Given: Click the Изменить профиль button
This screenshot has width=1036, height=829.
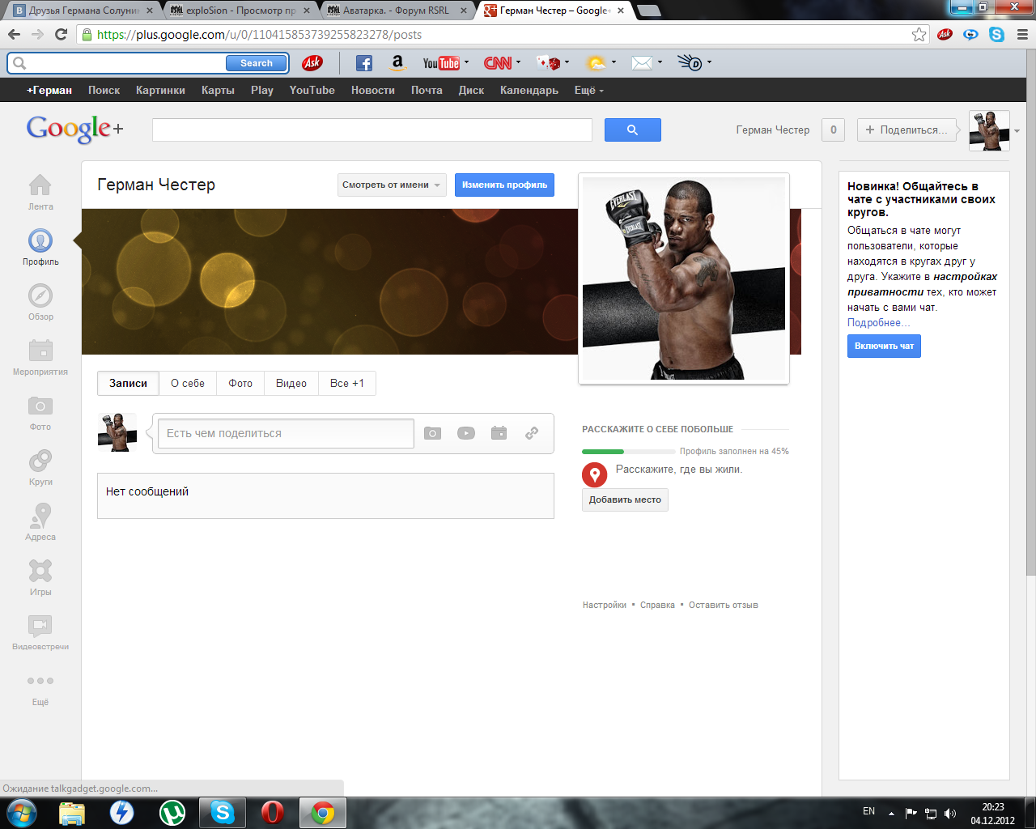Looking at the screenshot, I should tap(504, 185).
